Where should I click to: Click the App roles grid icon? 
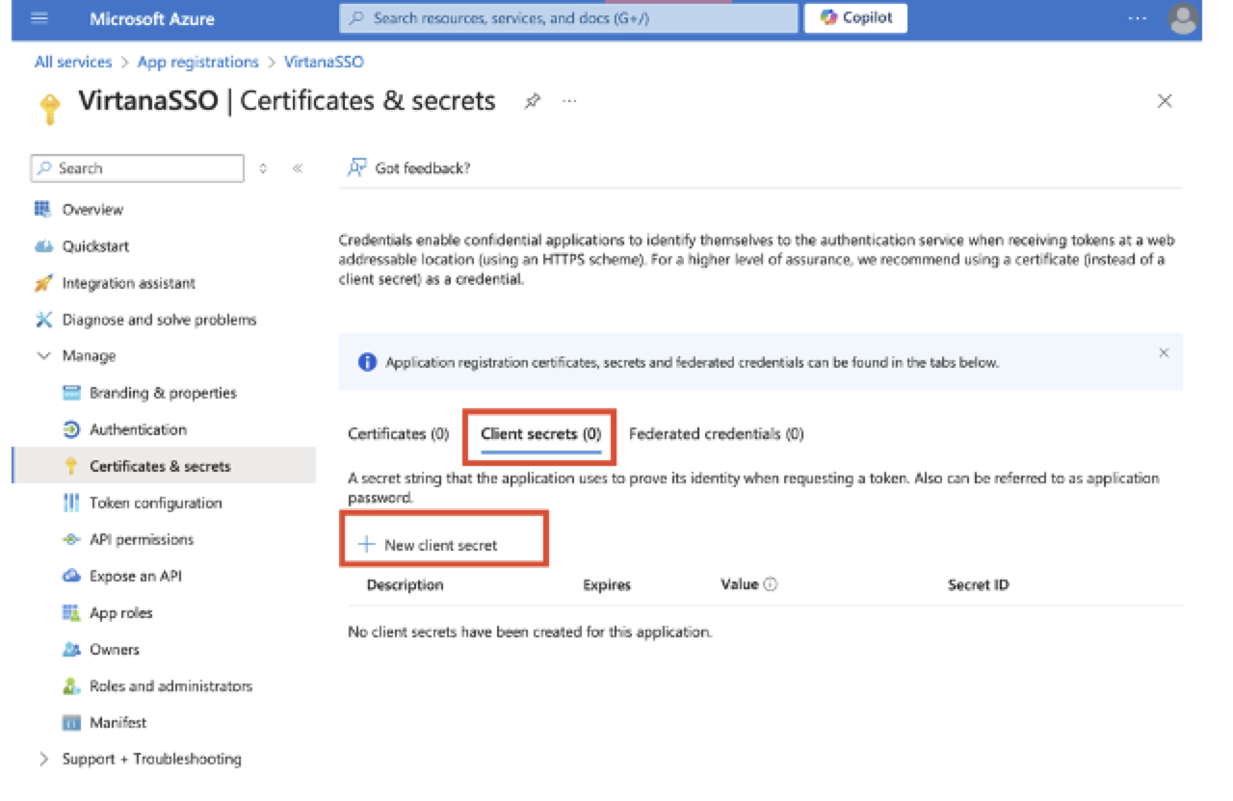point(71,612)
